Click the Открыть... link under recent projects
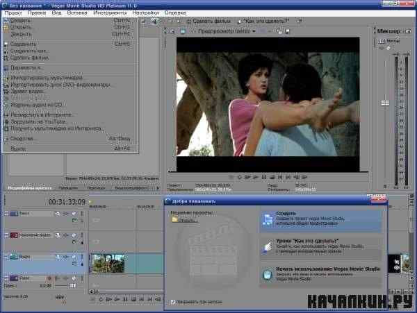 click(x=188, y=221)
